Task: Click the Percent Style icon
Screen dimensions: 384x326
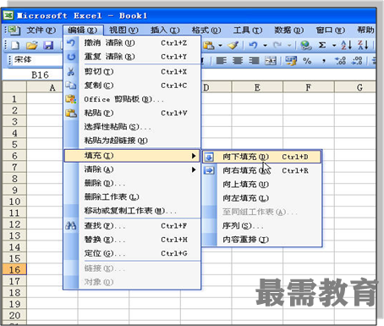Action: click(307, 61)
